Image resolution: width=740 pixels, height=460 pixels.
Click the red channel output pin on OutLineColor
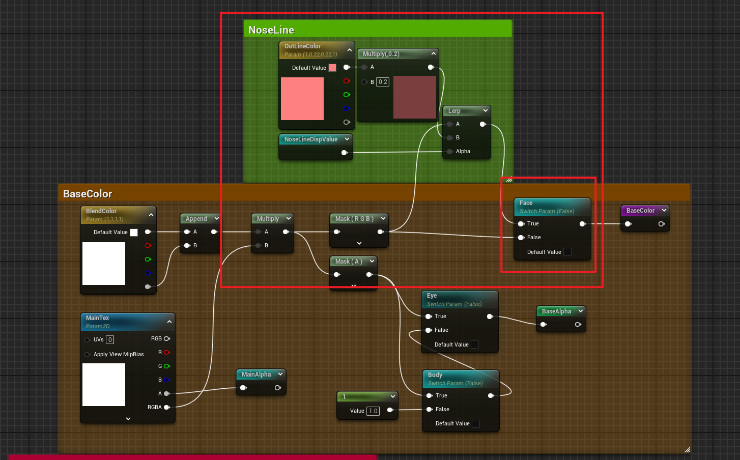347,81
